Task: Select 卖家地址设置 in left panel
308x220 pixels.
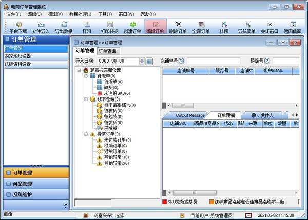Action: tap(18, 56)
